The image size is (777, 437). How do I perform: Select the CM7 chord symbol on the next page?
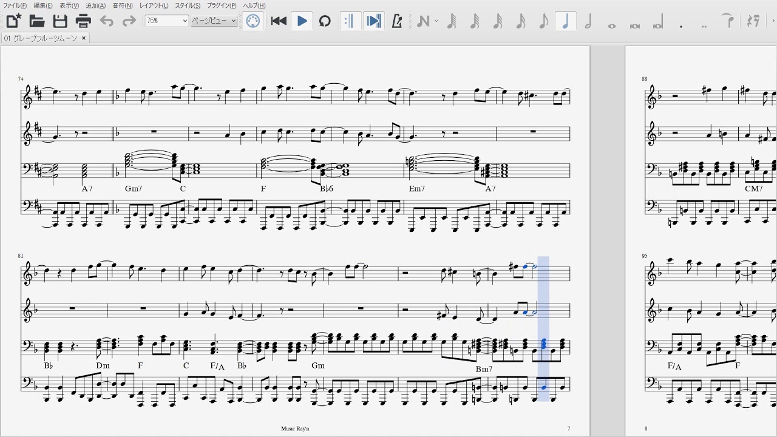tap(753, 189)
